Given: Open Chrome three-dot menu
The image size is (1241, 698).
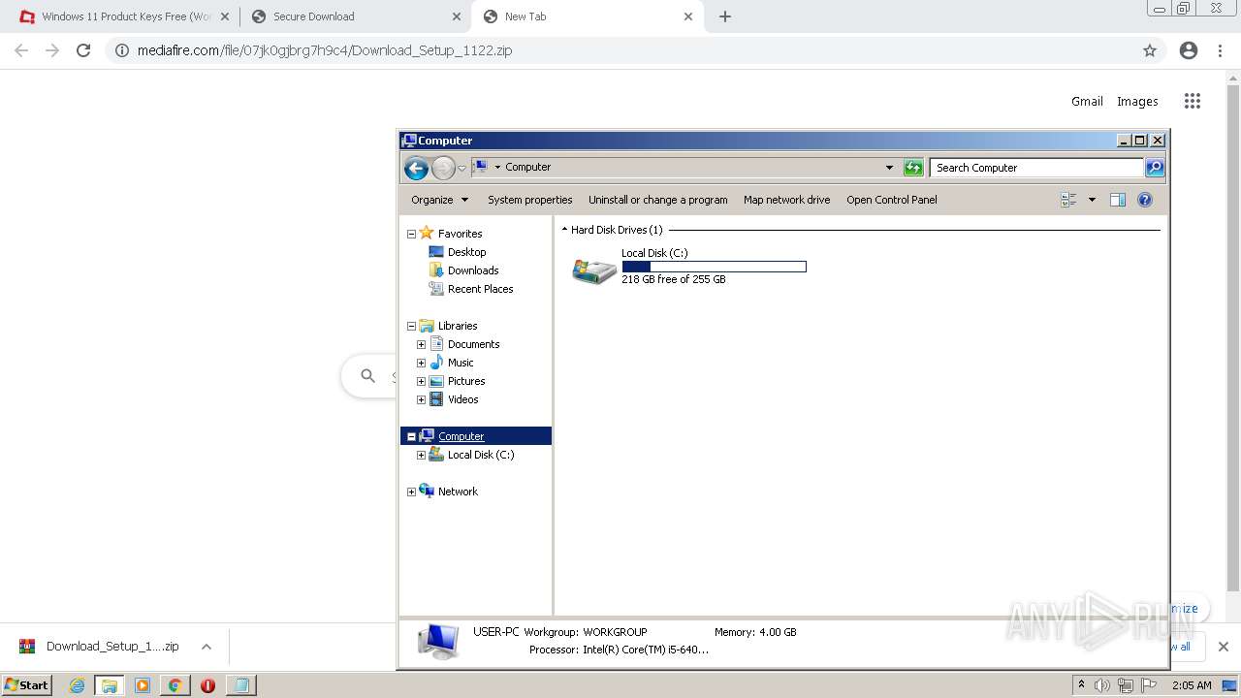Looking at the screenshot, I should point(1220,50).
